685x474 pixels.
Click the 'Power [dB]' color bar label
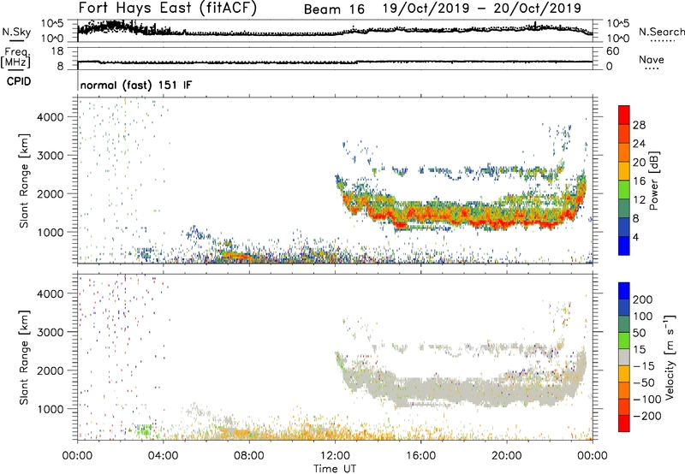(654, 181)
